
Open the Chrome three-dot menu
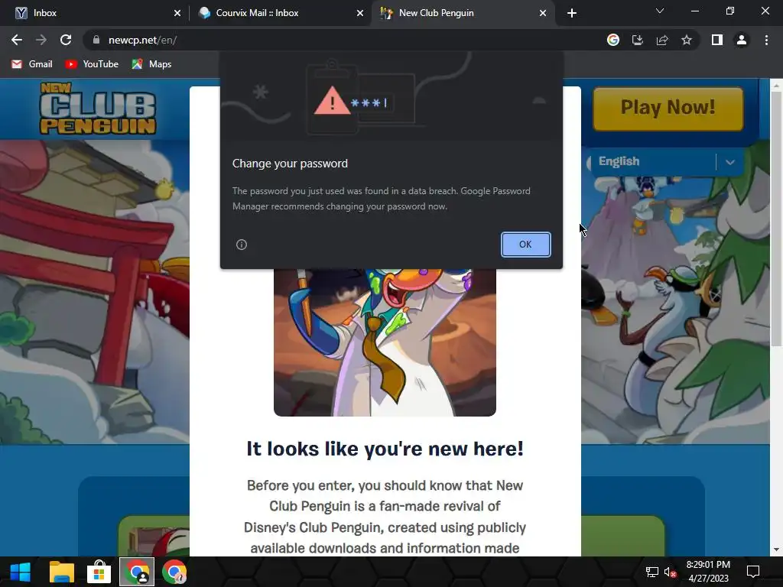coord(766,40)
